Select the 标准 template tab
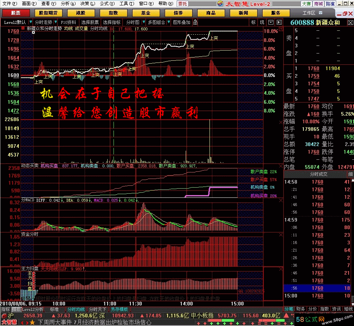 (54, 309)
